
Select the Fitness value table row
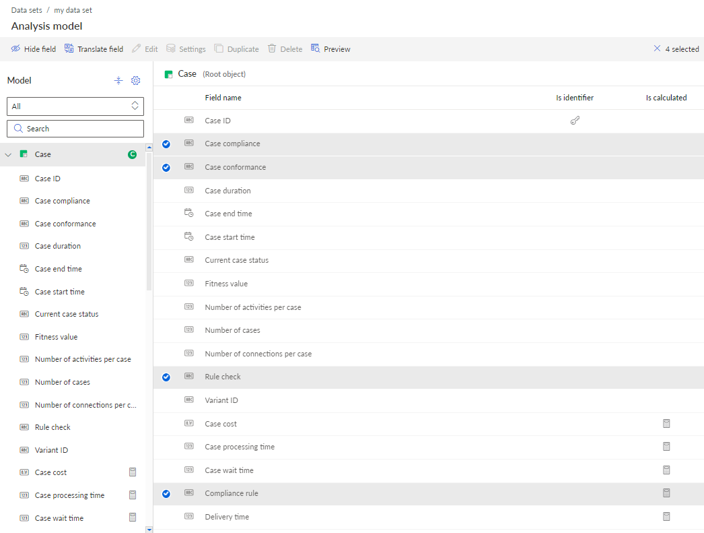[428, 284]
